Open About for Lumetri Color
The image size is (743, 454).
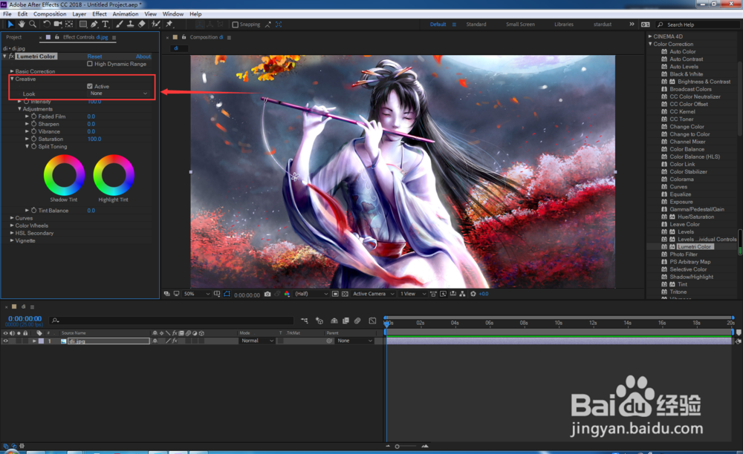pos(143,56)
